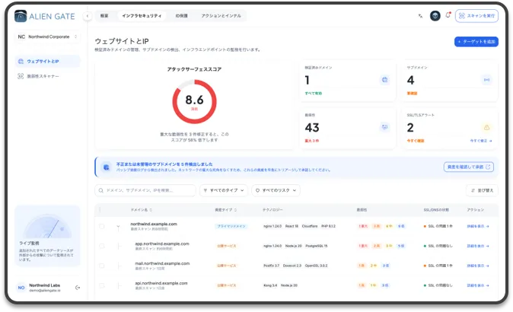Open the すべてのリスク filter dropdown
Viewport: 513px width, 312px height.
[x=276, y=190]
